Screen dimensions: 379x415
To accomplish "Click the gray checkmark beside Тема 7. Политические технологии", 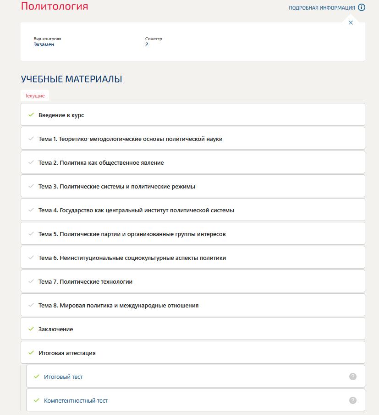I will pos(30,281).
